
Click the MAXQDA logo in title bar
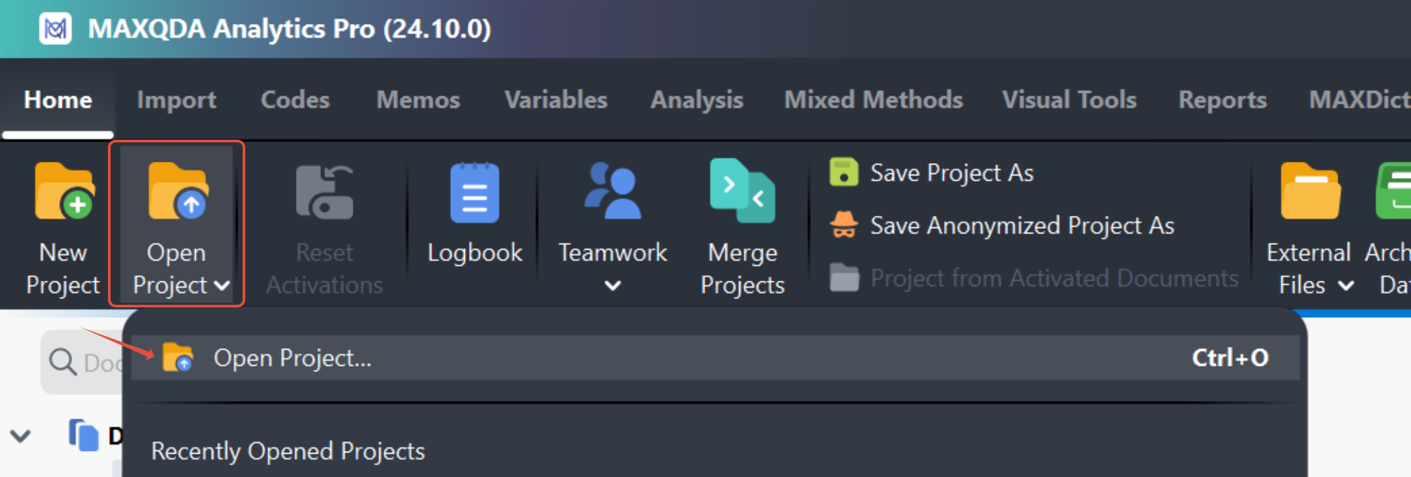click(55, 29)
